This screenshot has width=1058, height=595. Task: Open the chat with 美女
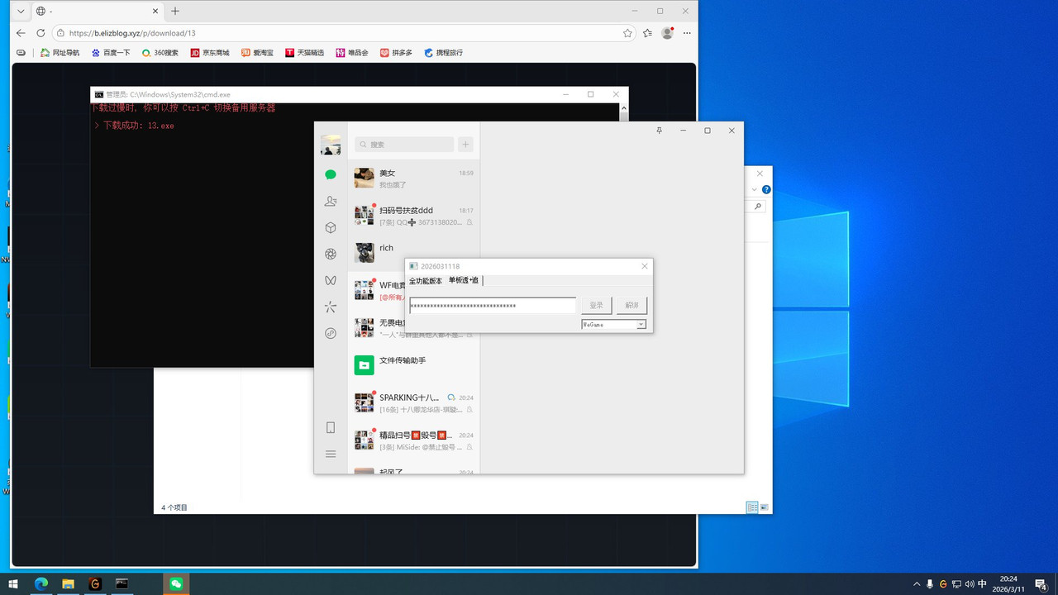click(414, 178)
